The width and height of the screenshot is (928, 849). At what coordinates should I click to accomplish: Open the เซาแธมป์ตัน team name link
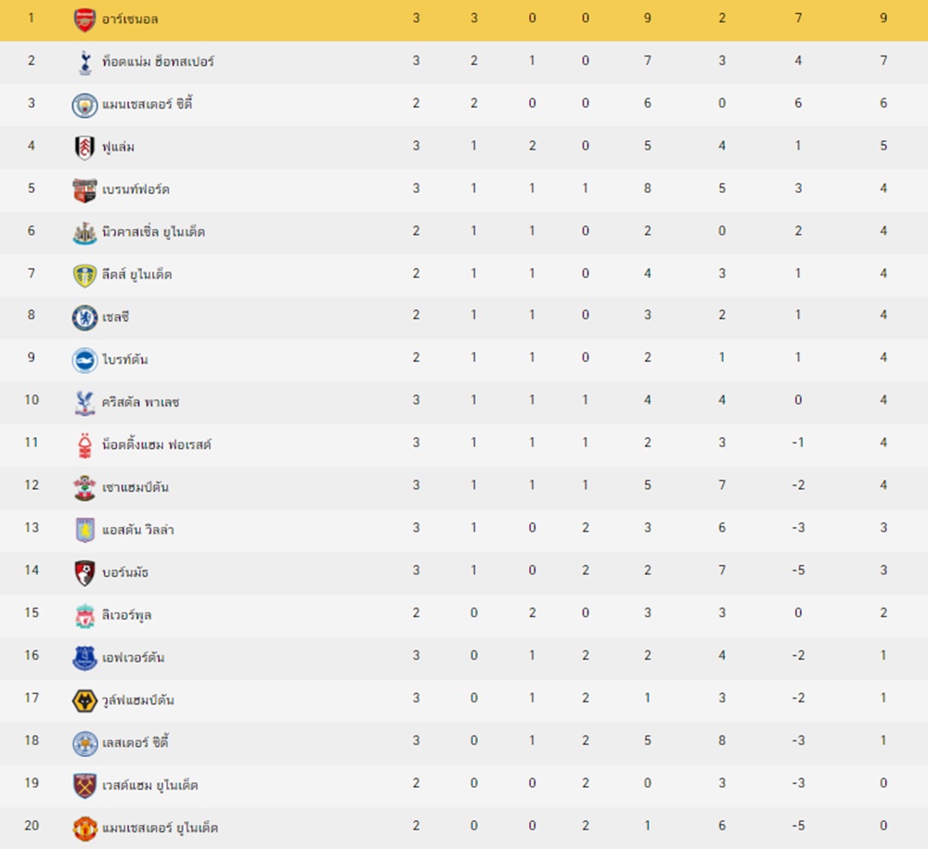[x=135, y=487]
